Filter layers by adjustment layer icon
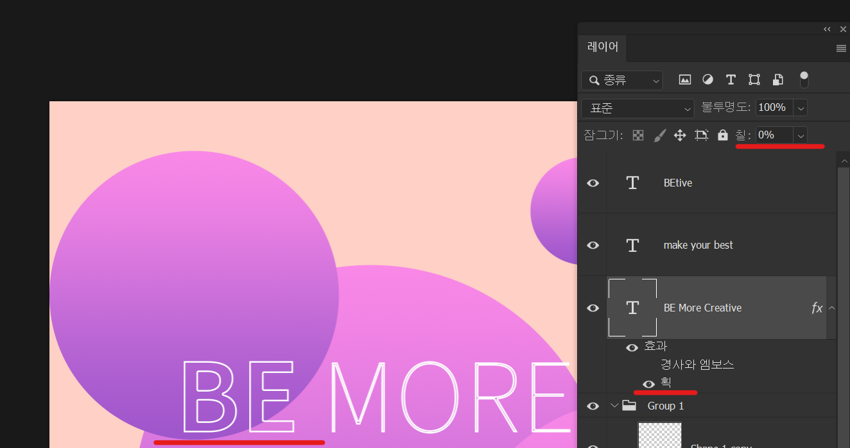The image size is (850, 448). click(x=707, y=79)
